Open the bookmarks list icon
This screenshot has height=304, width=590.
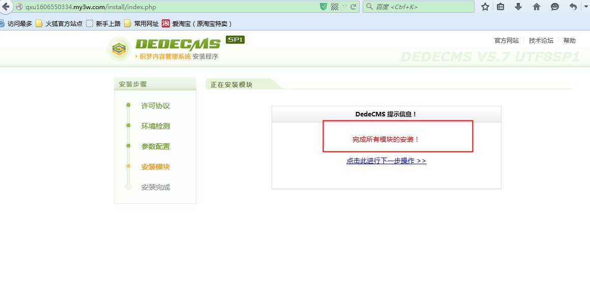coord(501,7)
